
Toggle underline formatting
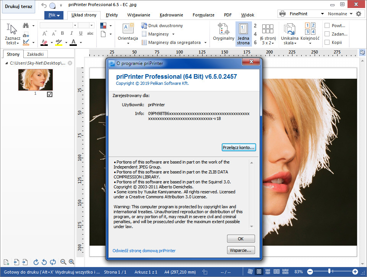[x=81, y=34]
